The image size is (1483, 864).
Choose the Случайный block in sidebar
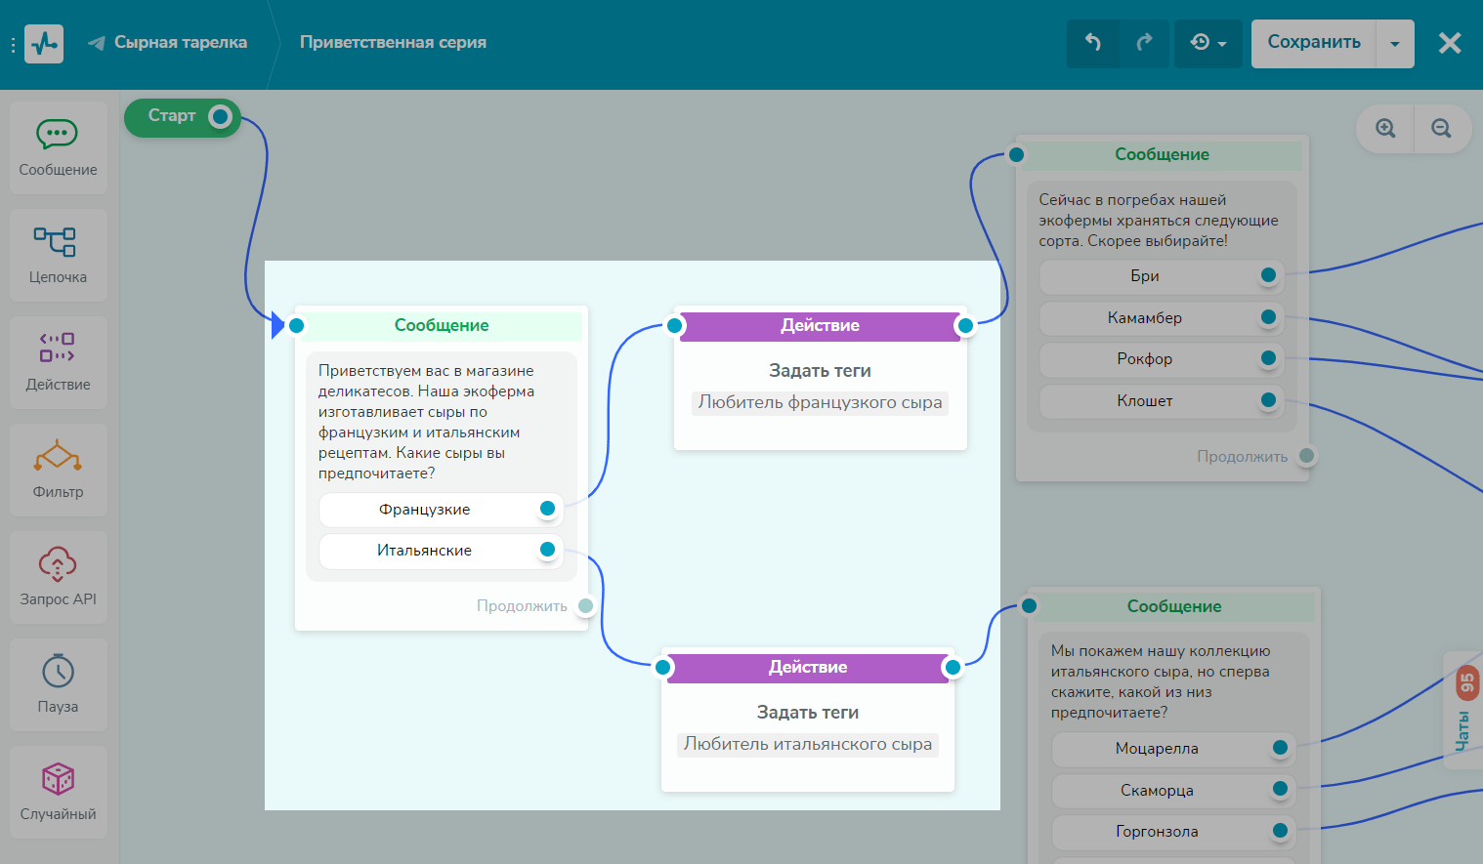pos(58,792)
